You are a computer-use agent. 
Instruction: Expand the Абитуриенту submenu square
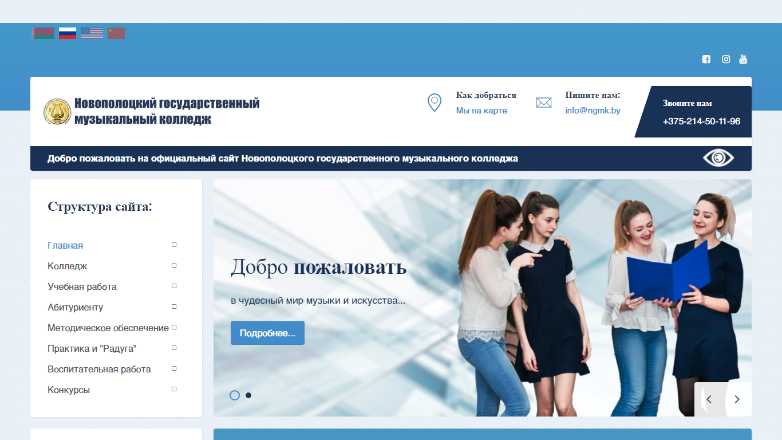coord(175,307)
